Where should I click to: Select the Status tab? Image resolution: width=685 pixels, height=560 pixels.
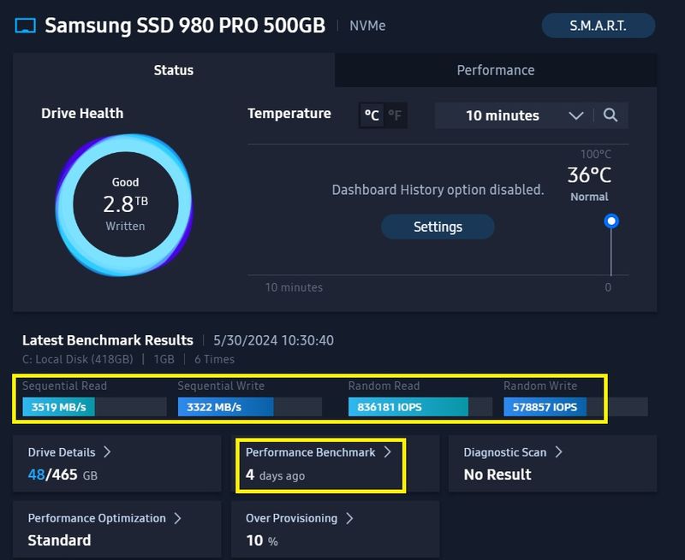click(x=174, y=70)
